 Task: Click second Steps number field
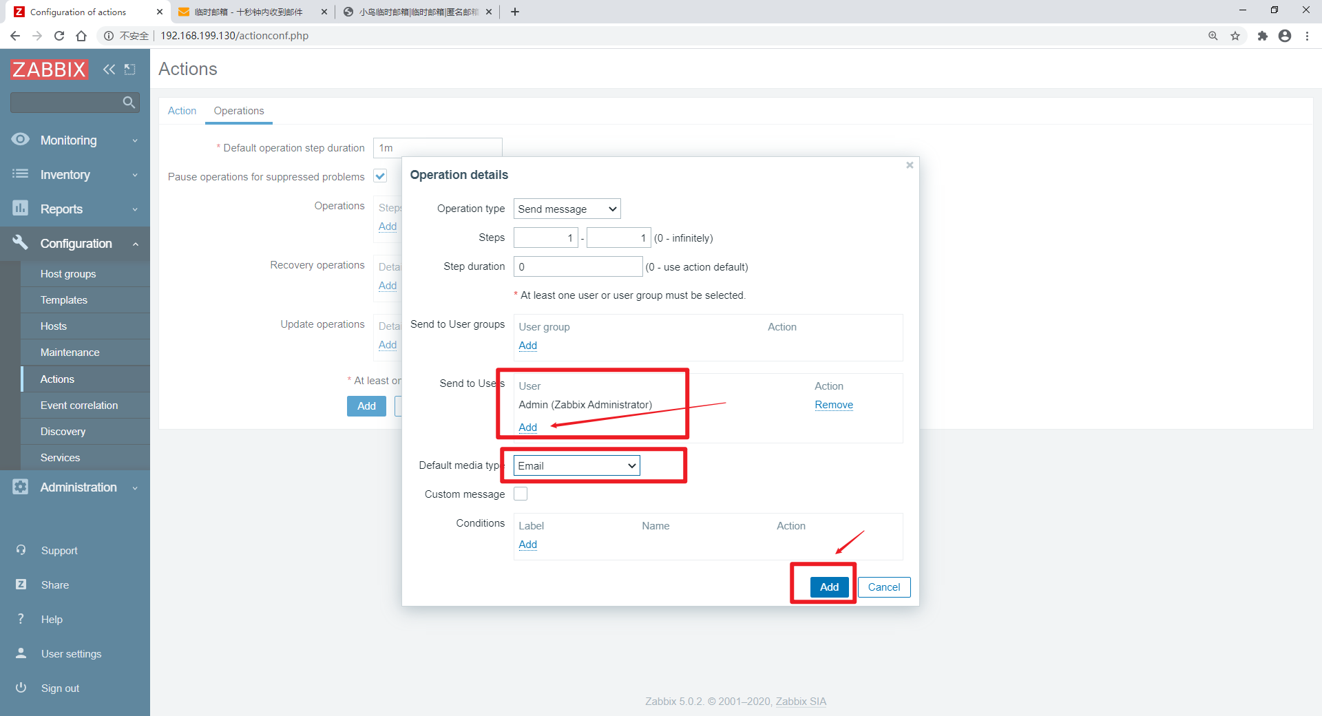pyautogui.click(x=618, y=238)
